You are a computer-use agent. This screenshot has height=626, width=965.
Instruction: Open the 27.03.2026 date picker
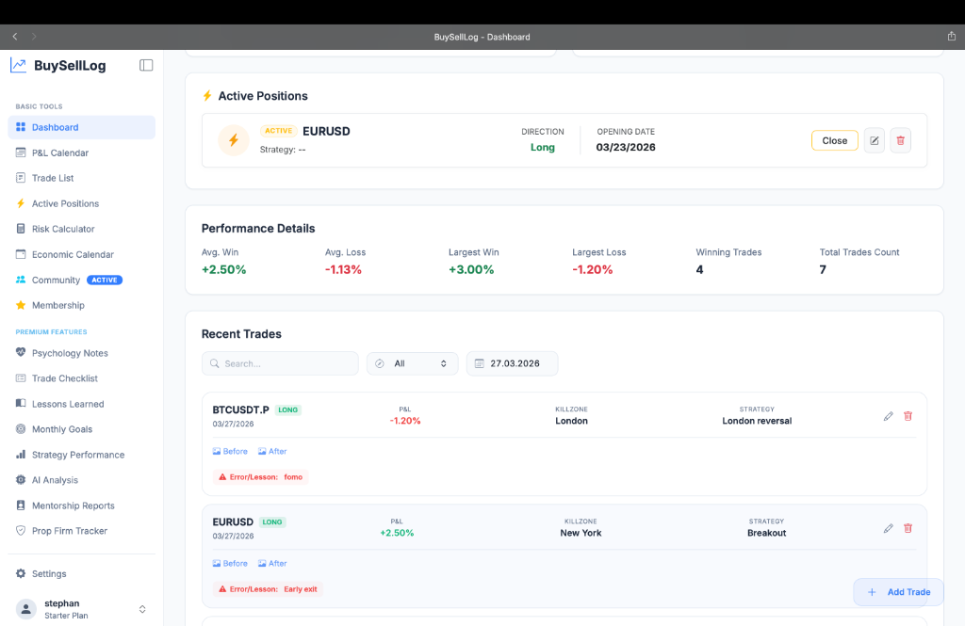pos(512,363)
